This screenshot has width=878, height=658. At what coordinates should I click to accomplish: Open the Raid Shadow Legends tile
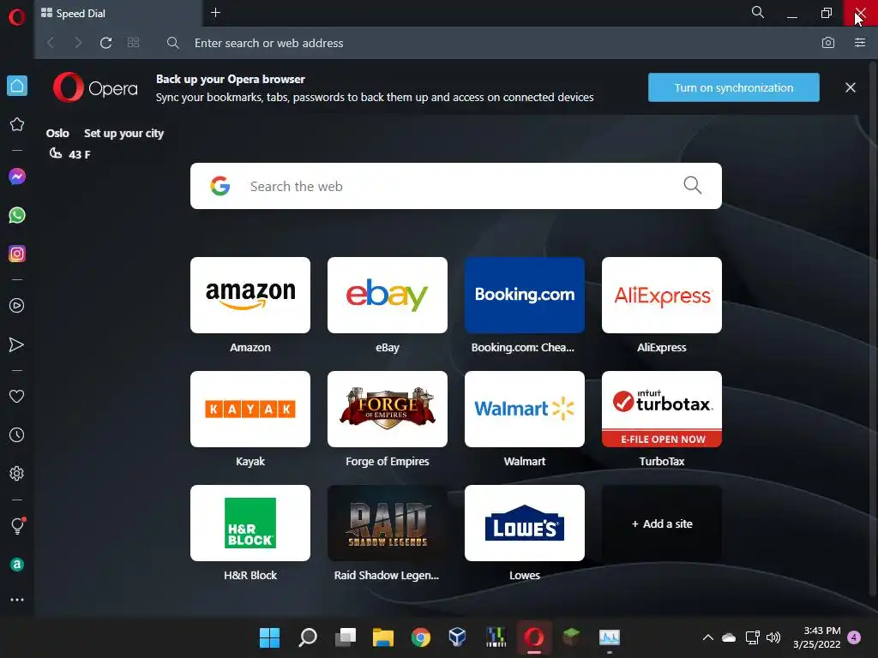pos(388,523)
